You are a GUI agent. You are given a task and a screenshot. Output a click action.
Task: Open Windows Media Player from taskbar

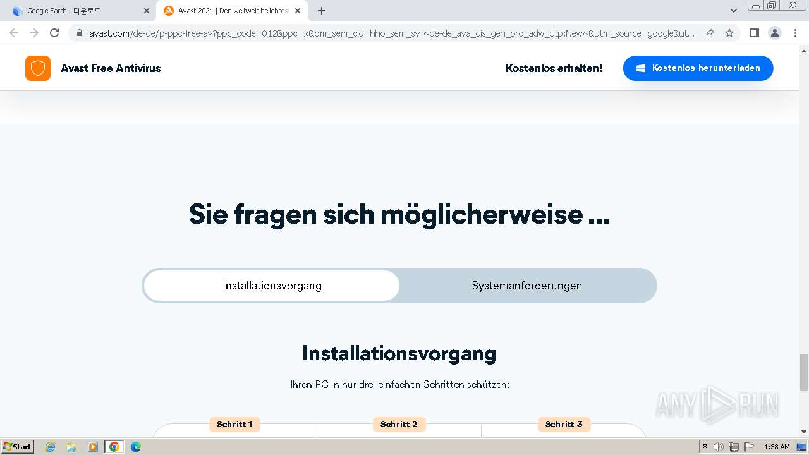tap(93, 447)
